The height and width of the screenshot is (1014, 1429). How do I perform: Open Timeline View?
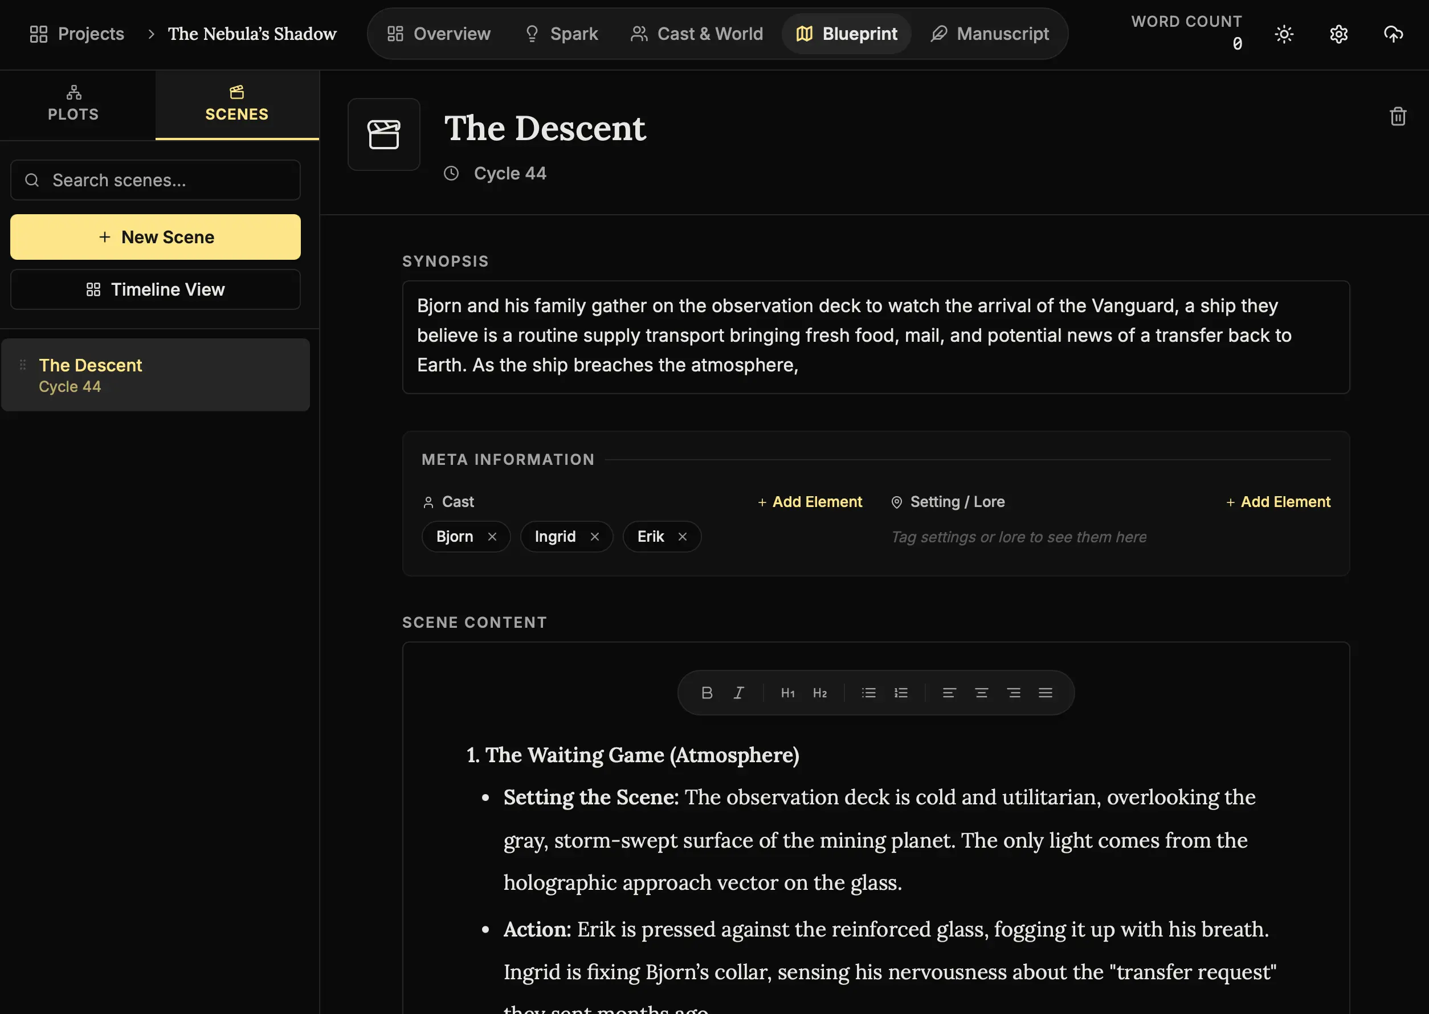click(x=156, y=290)
